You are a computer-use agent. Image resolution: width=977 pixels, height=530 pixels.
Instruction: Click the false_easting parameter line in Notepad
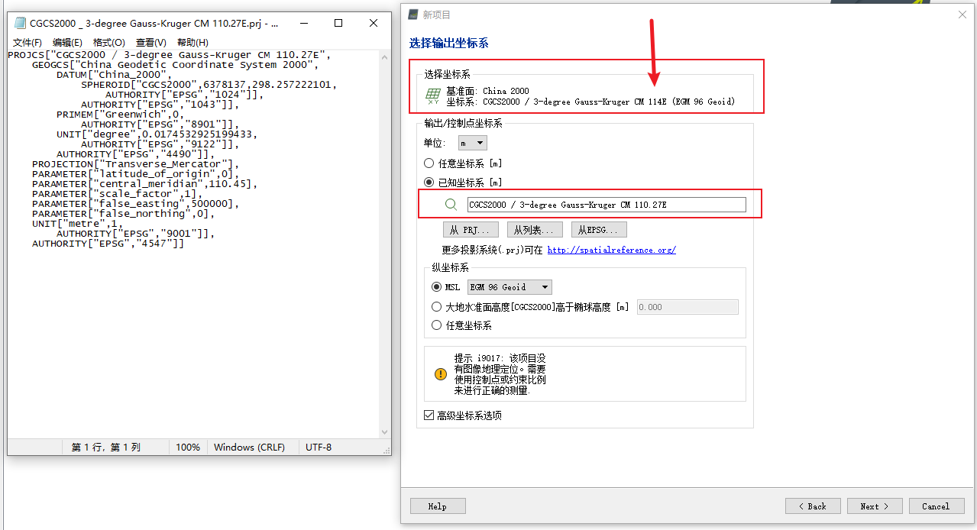point(136,204)
